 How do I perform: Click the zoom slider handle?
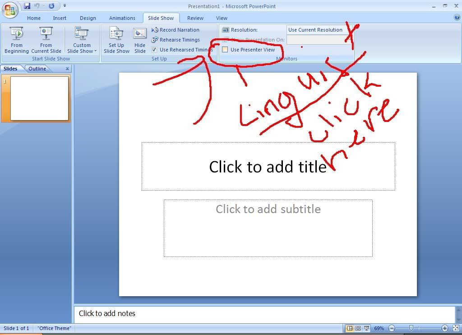pos(411,328)
